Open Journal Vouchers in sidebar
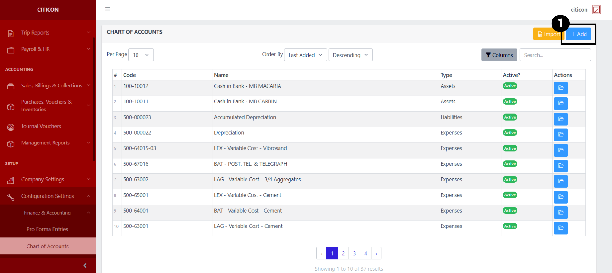This screenshot has width=612, height=273. tap(41, 126)
